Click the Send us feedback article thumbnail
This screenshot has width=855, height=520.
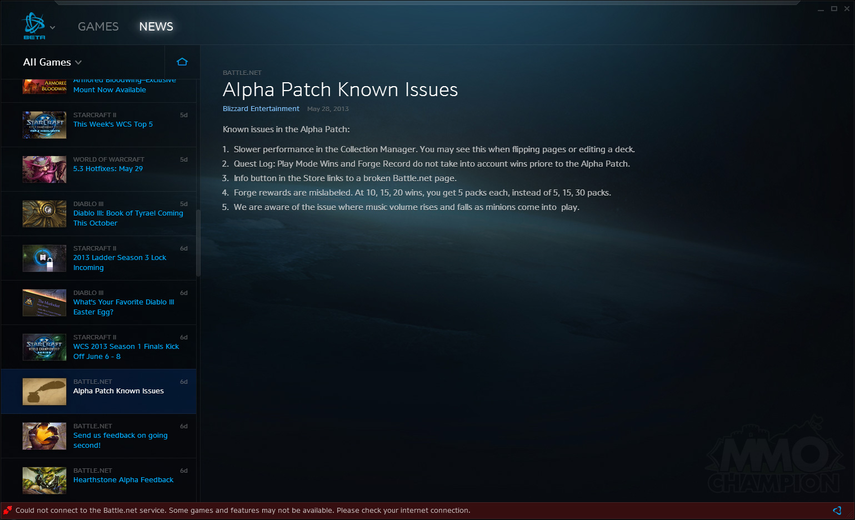pos(44,436)
